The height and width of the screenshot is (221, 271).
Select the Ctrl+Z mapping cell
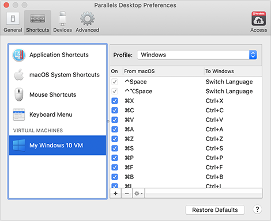coord(214,139)
